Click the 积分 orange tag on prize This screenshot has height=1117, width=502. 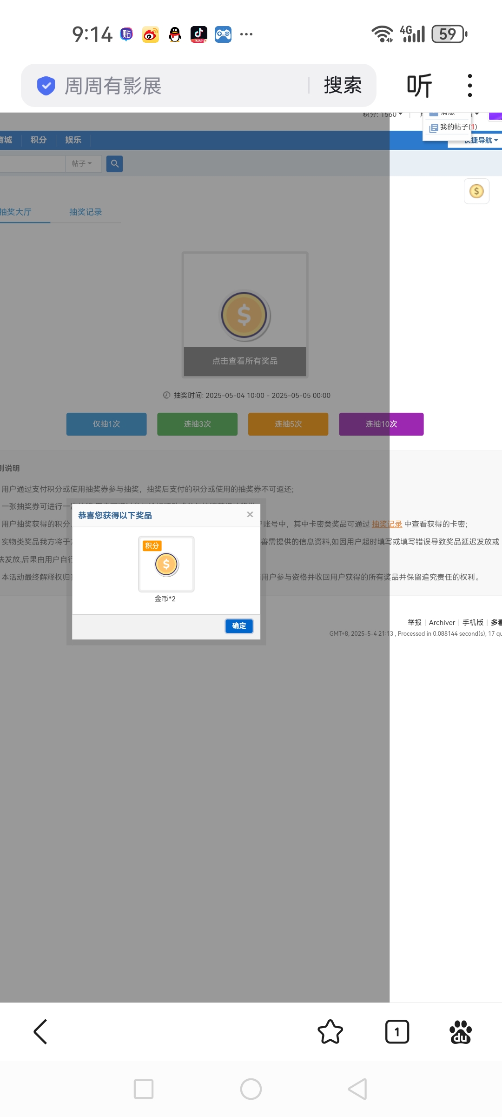(x=152, y=545)
